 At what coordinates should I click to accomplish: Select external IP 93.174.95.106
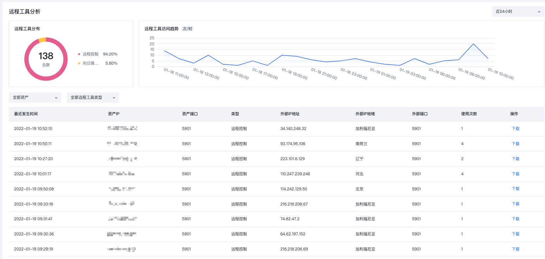pos(293,144)
